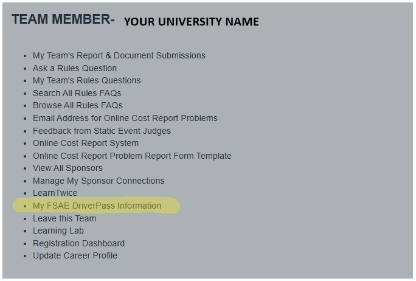Click the bullet beside LearnTwice

click(25, 193)
